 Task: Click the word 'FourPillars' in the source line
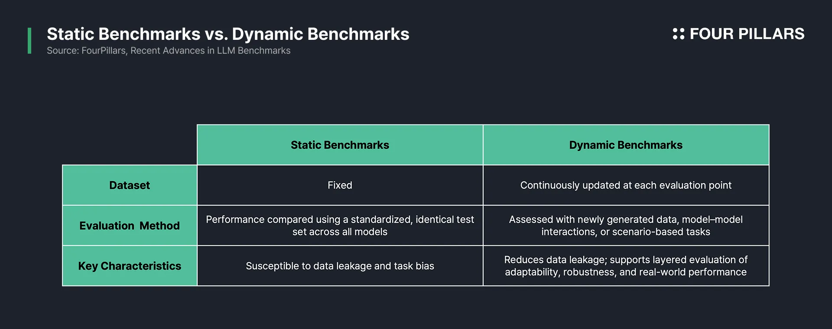(x=104, y=51)
